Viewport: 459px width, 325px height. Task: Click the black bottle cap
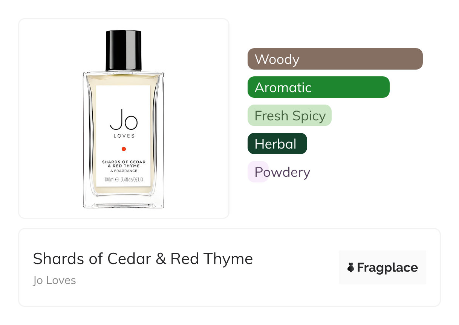(123, 50)
